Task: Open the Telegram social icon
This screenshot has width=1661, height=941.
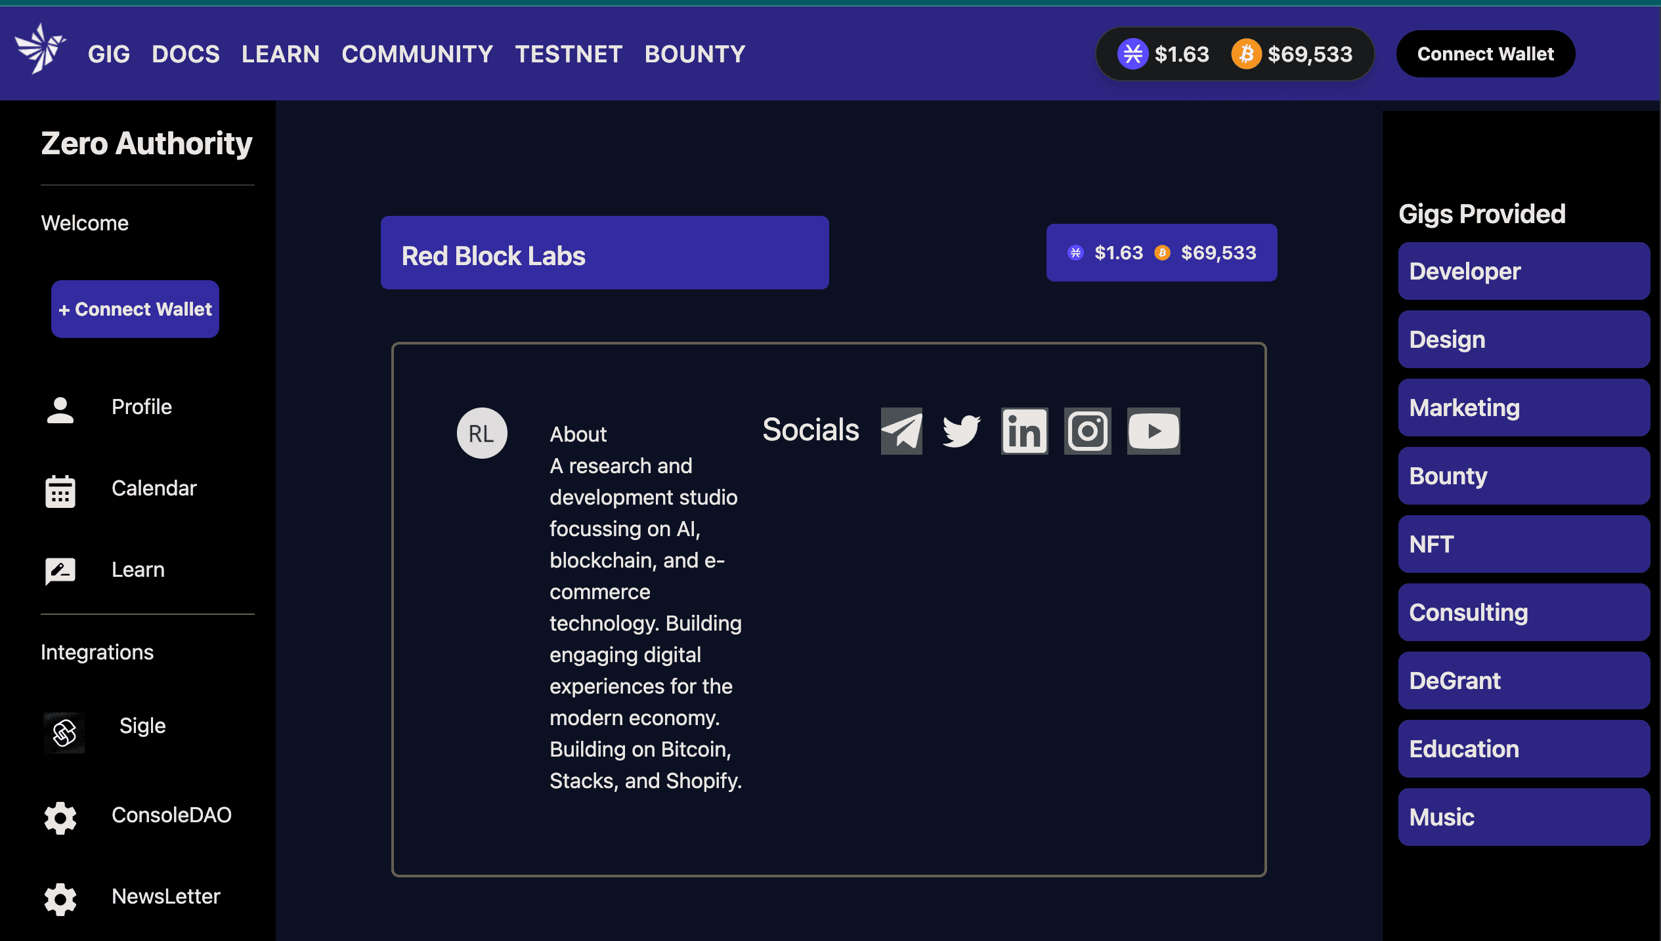Action: (x=901, y=431)
